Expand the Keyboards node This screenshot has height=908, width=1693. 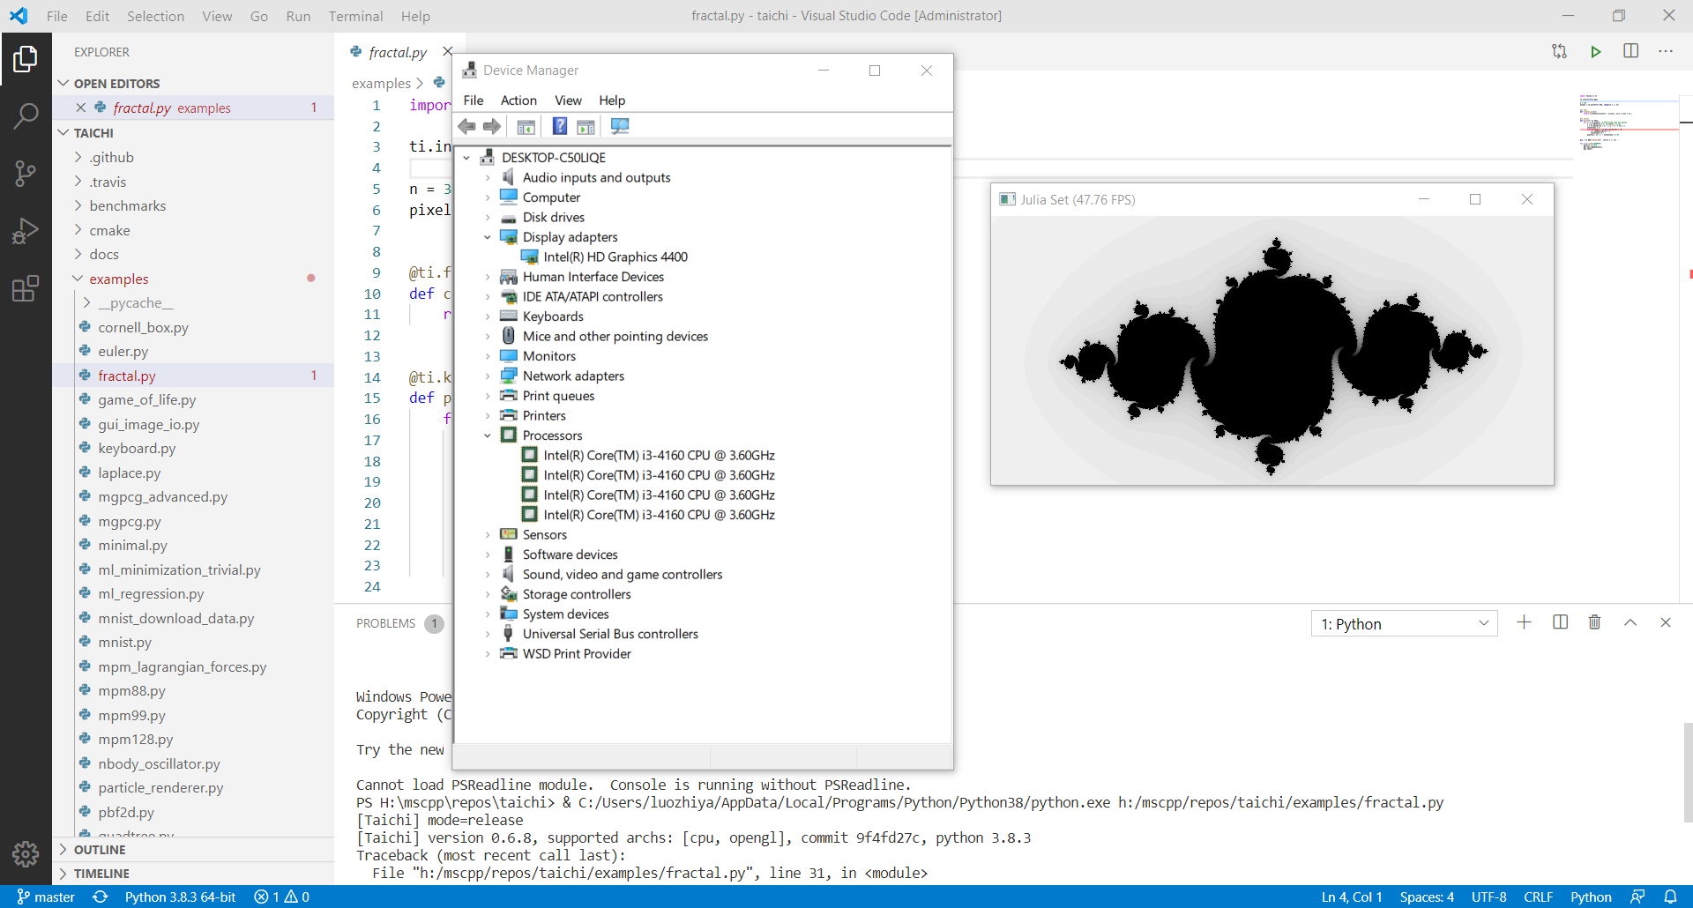488,316
